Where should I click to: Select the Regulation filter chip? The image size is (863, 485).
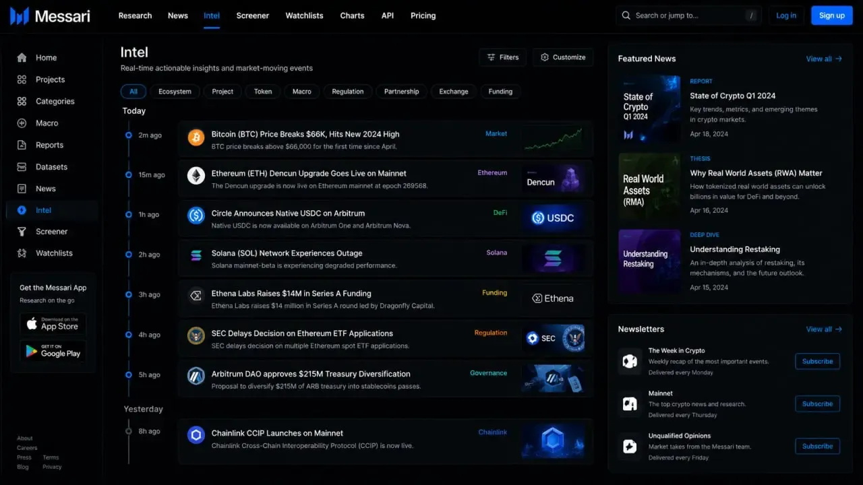(348, 92)
